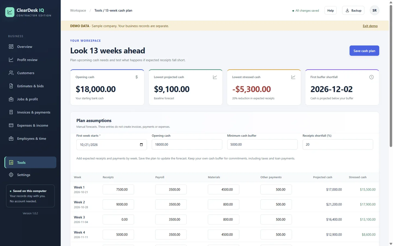Click Week 1 Other payments field
The height and width of the screenshot is (246, 393).
click(276, 189)
